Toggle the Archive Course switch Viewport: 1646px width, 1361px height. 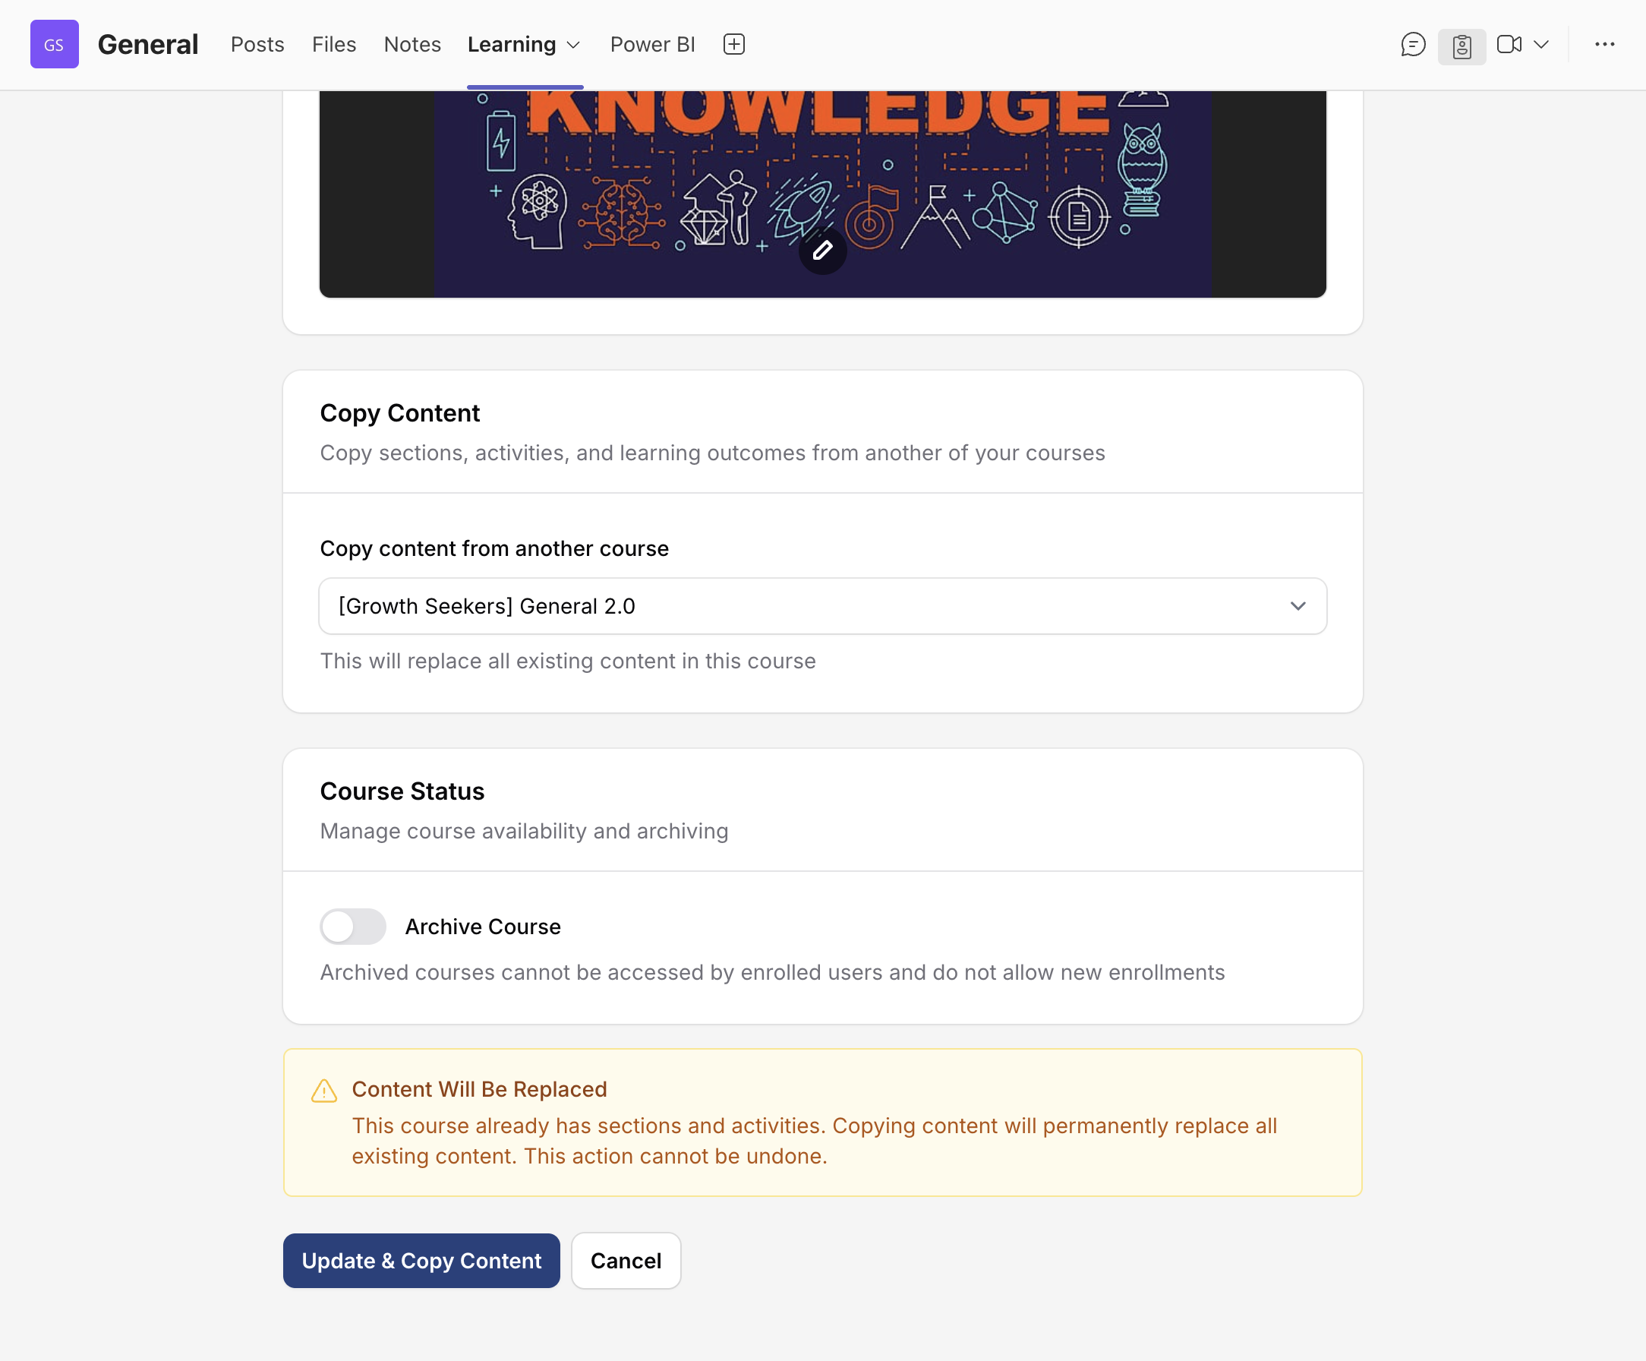click(x=353, y=927)
